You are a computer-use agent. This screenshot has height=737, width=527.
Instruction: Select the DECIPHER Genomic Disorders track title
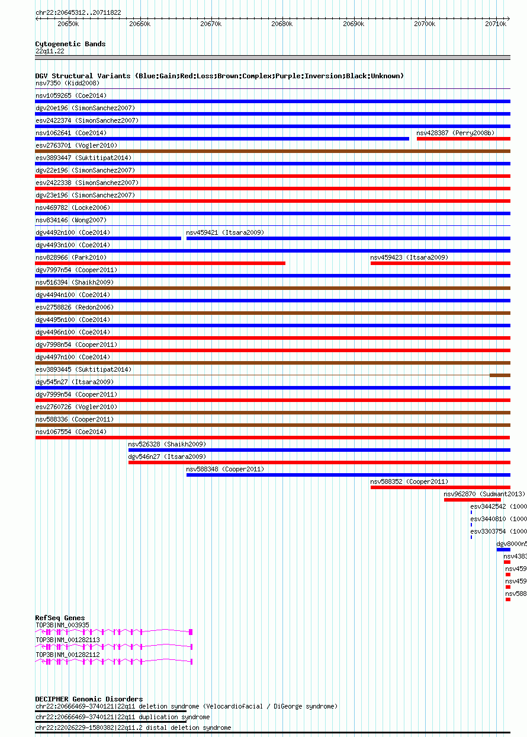(x=89, y=699)
